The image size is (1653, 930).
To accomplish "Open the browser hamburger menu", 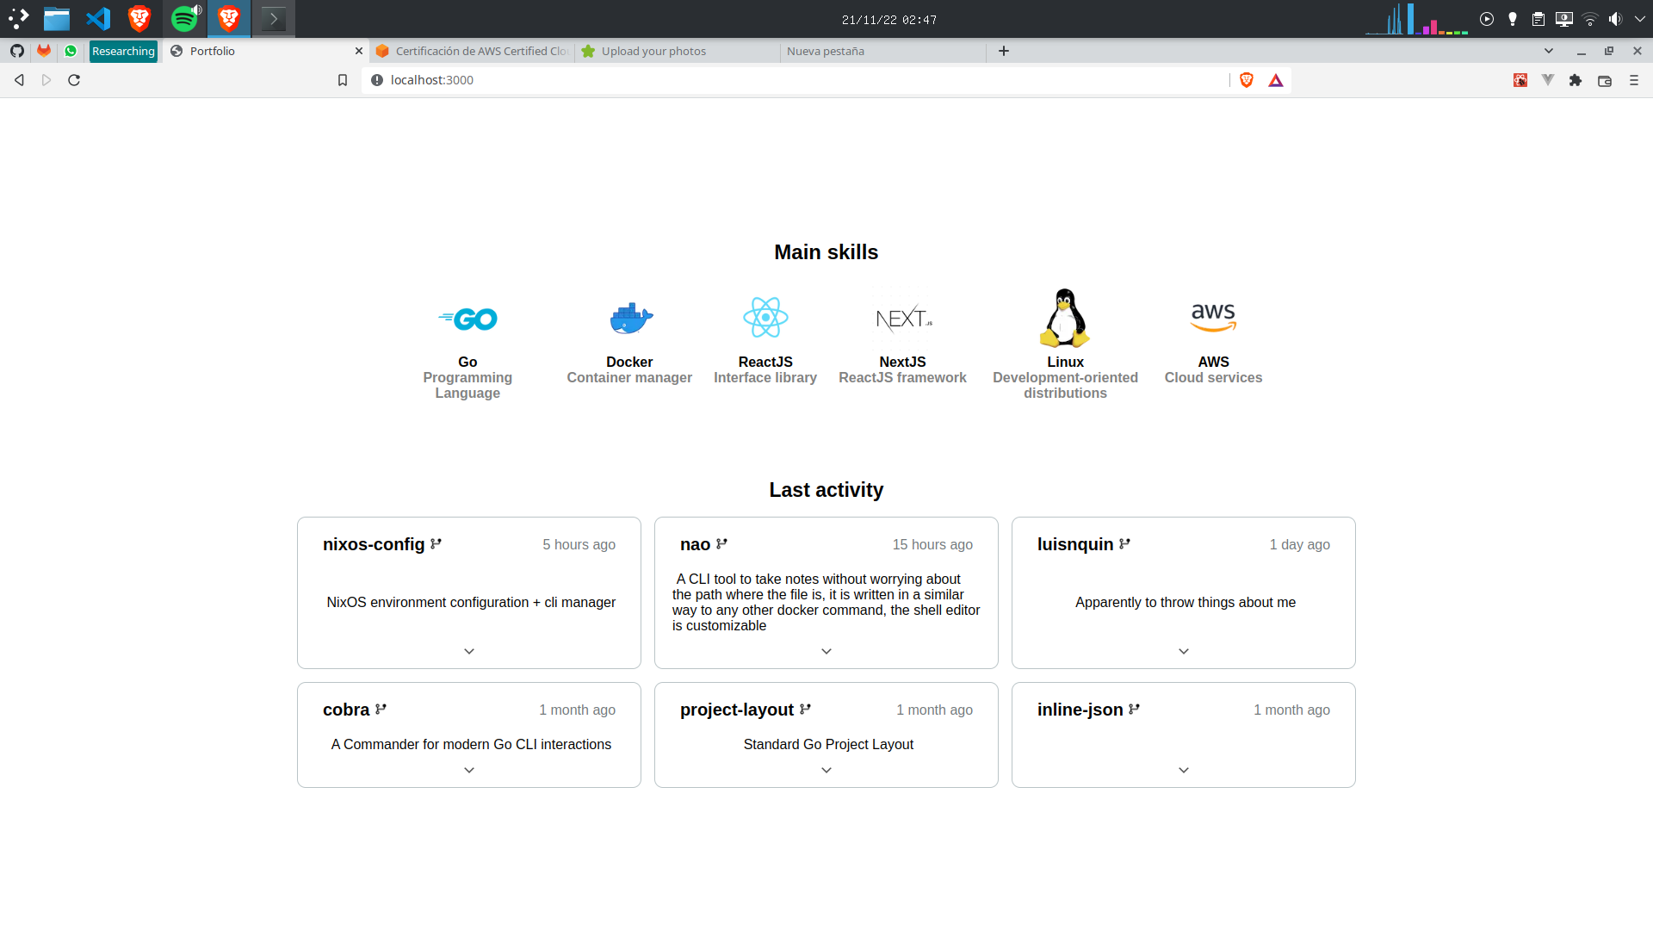I will pos(1634,80).
